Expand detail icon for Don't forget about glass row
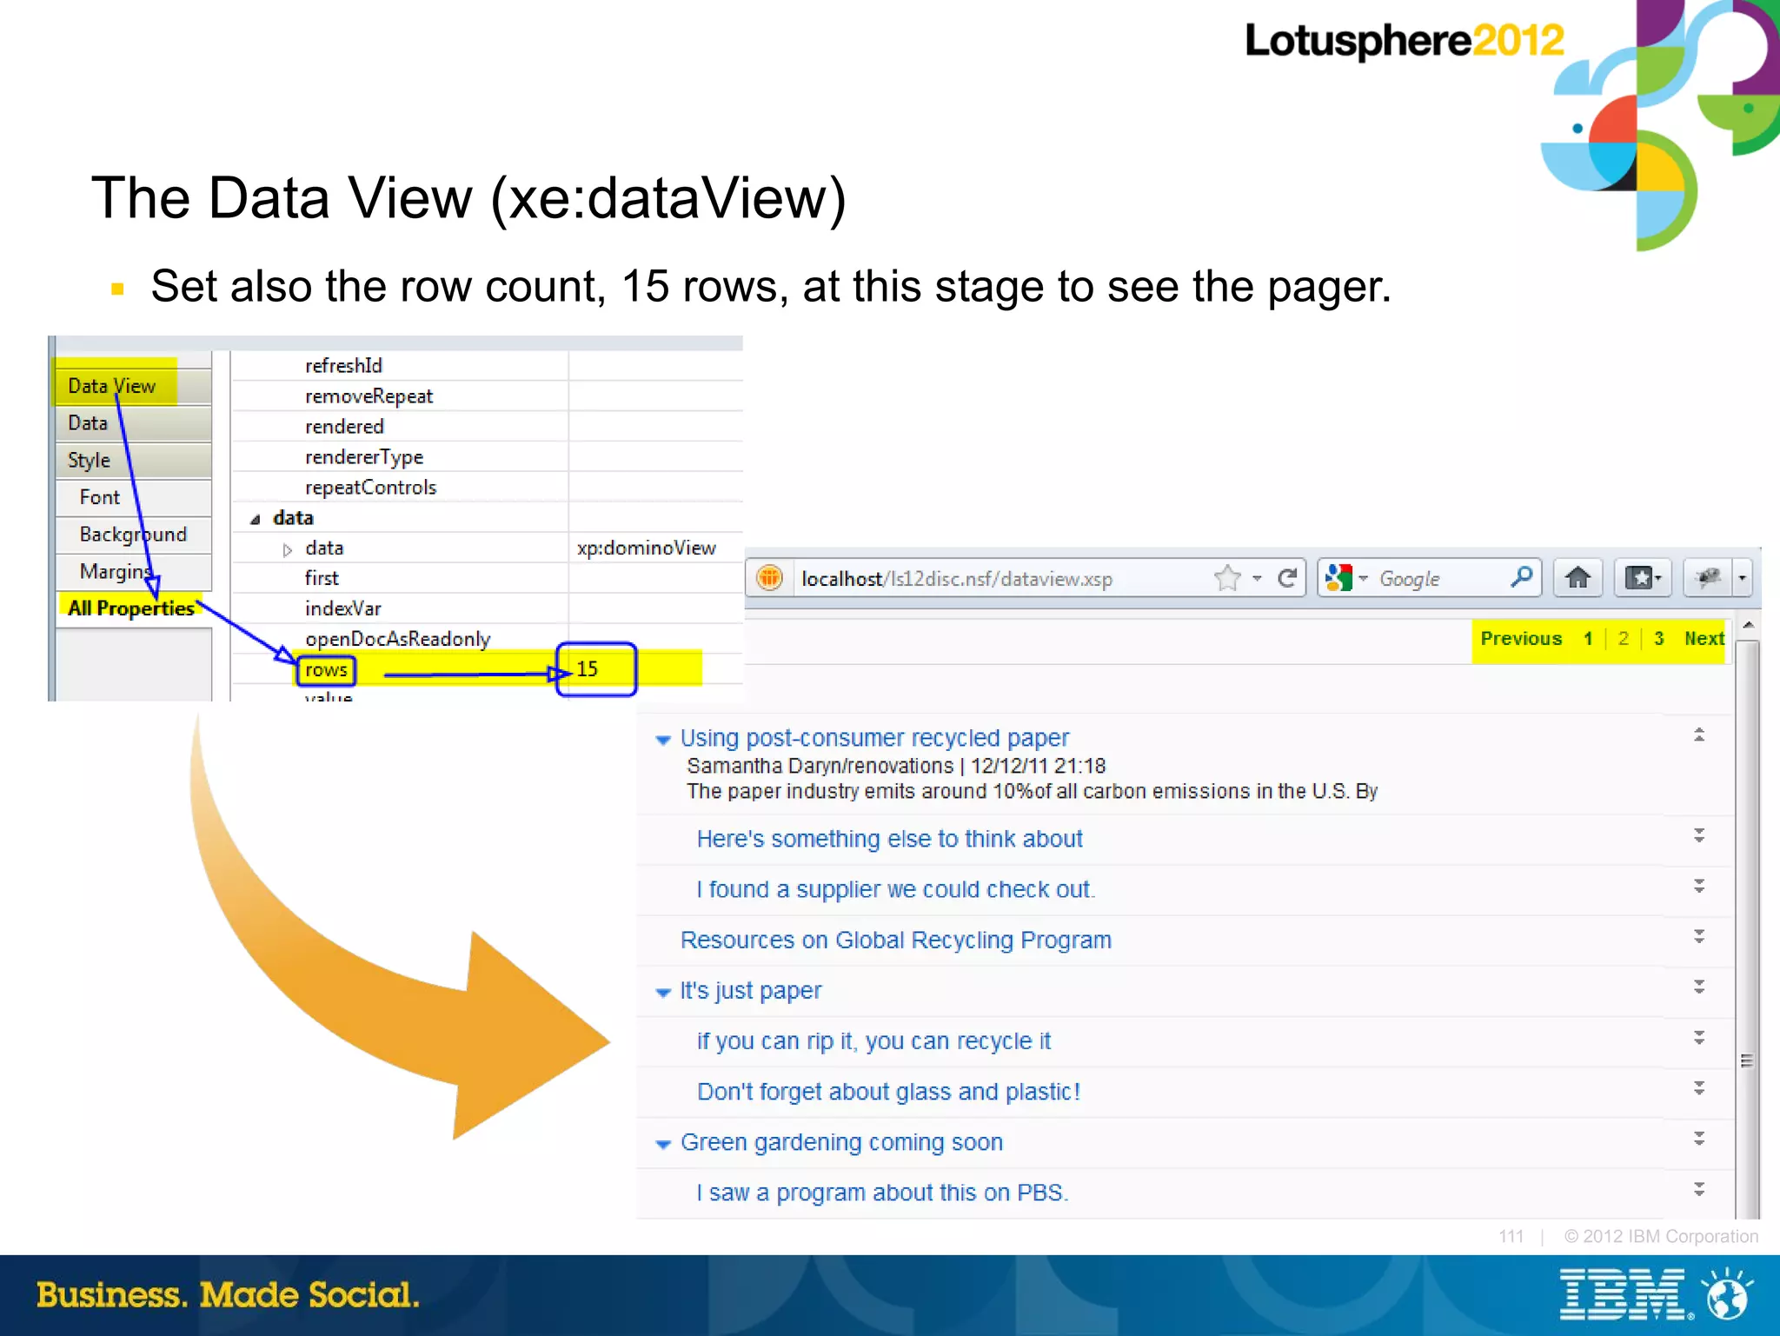Viewport: 1780px width, 1336px height. 1699,1088
